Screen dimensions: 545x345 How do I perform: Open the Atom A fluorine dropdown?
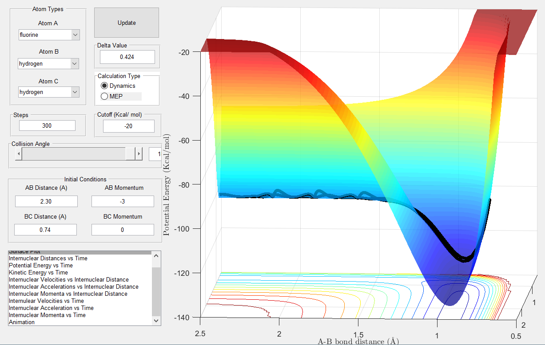click(49, 35)
